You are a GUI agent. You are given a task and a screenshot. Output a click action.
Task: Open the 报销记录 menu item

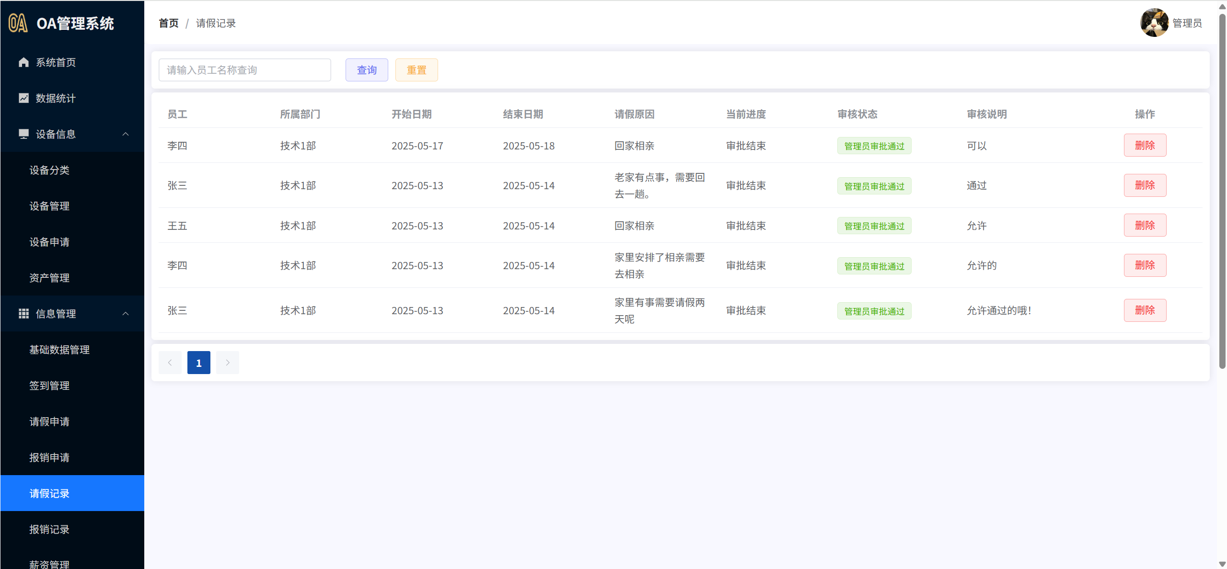(49, 529)
